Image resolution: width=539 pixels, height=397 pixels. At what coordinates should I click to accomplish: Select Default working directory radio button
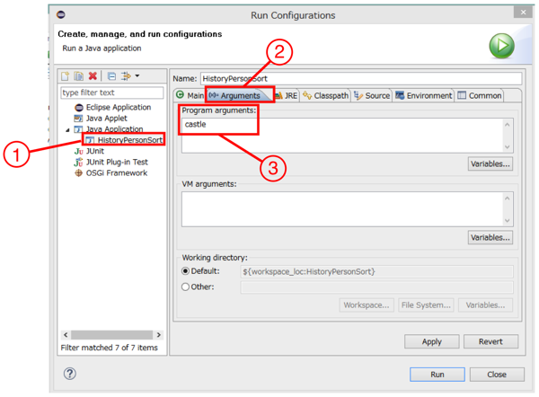(x=185, y=271)
